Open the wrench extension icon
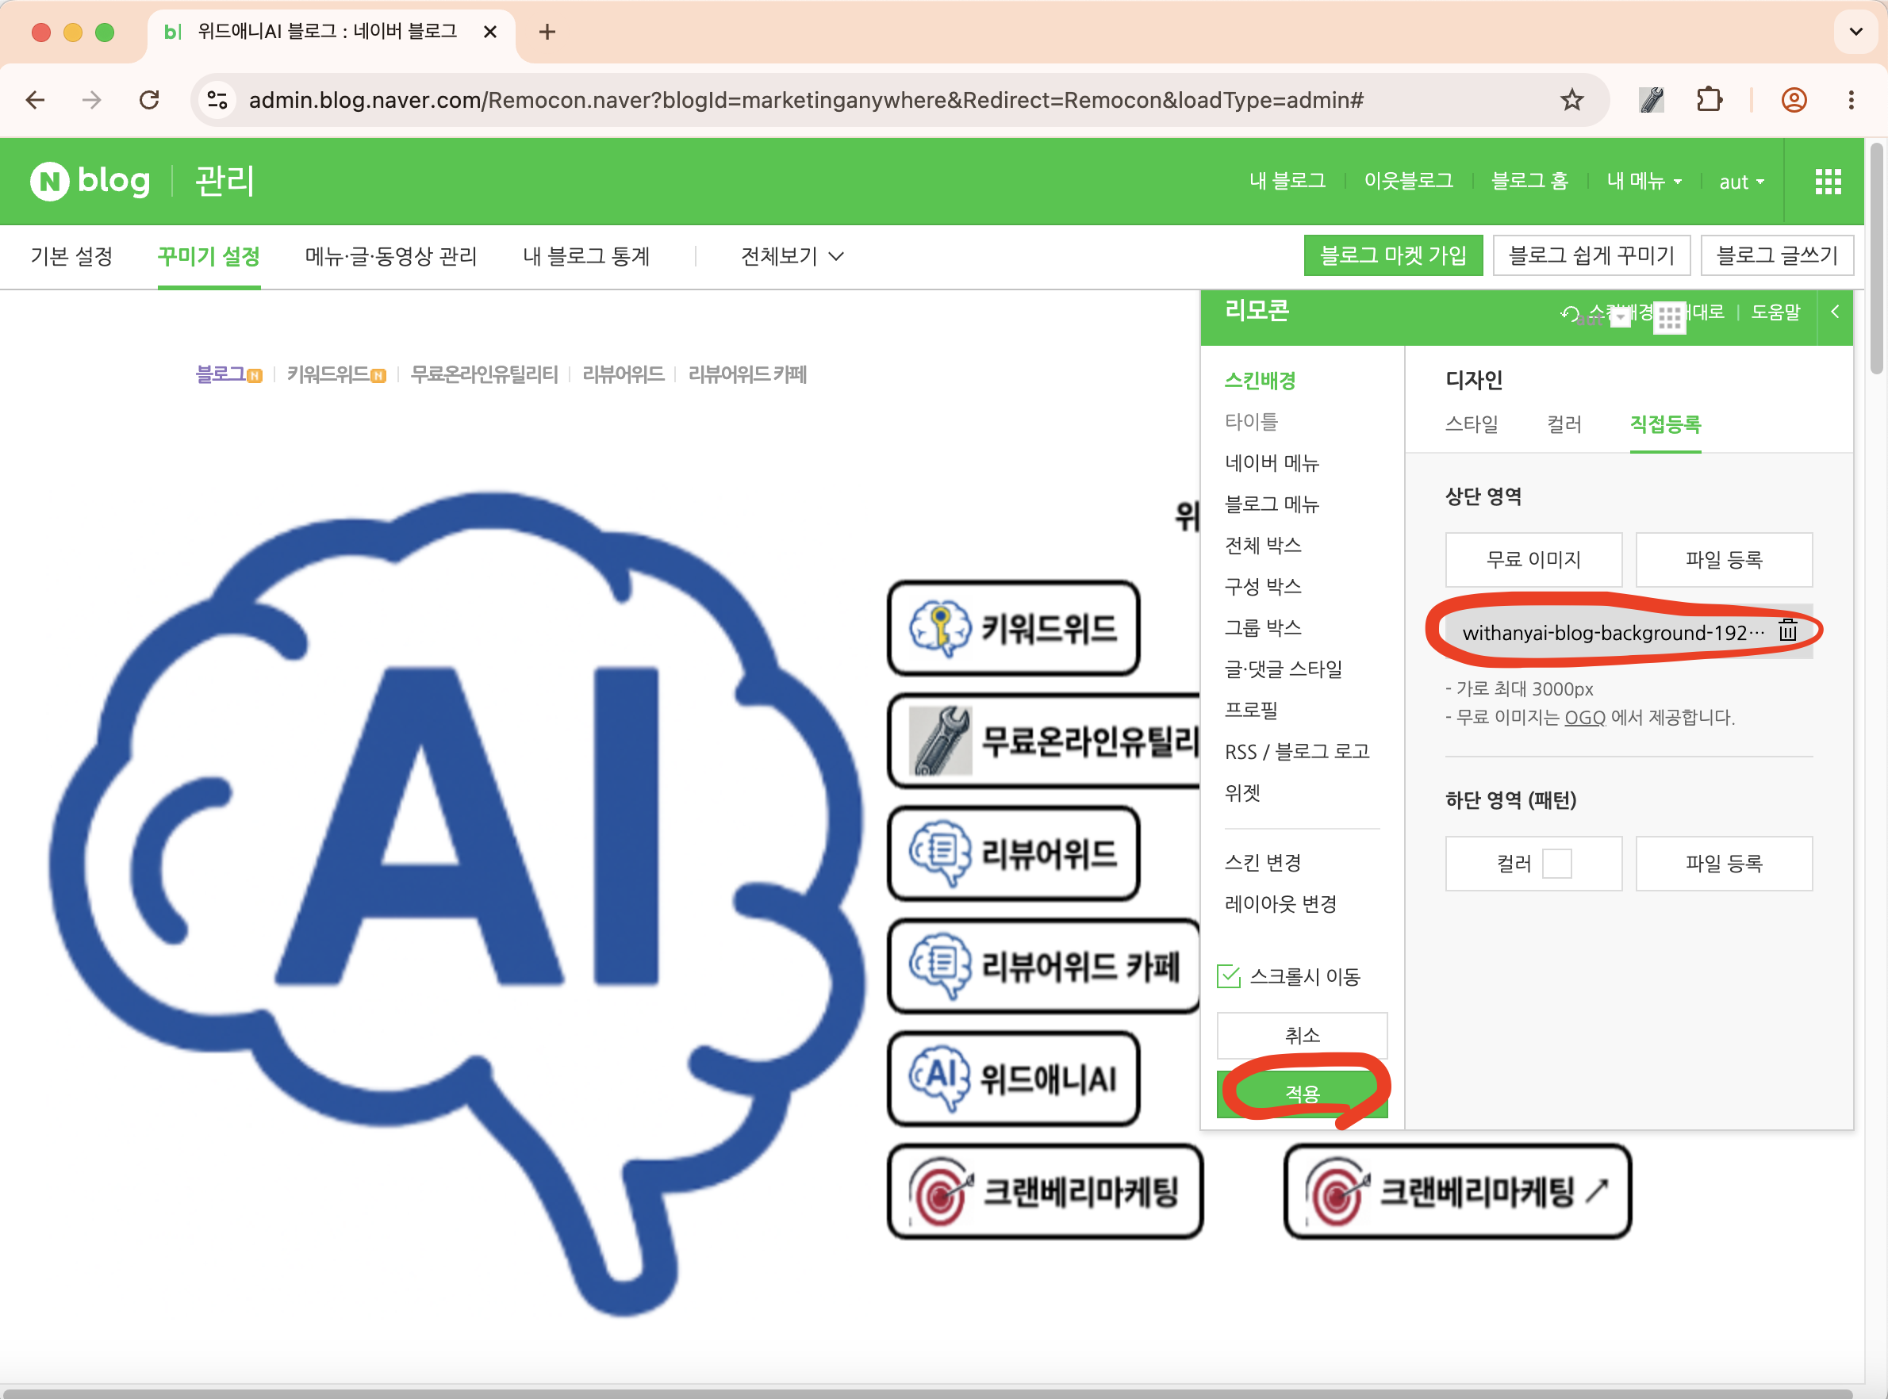Screen dimensions: 1888x1399 point(1652,100)
